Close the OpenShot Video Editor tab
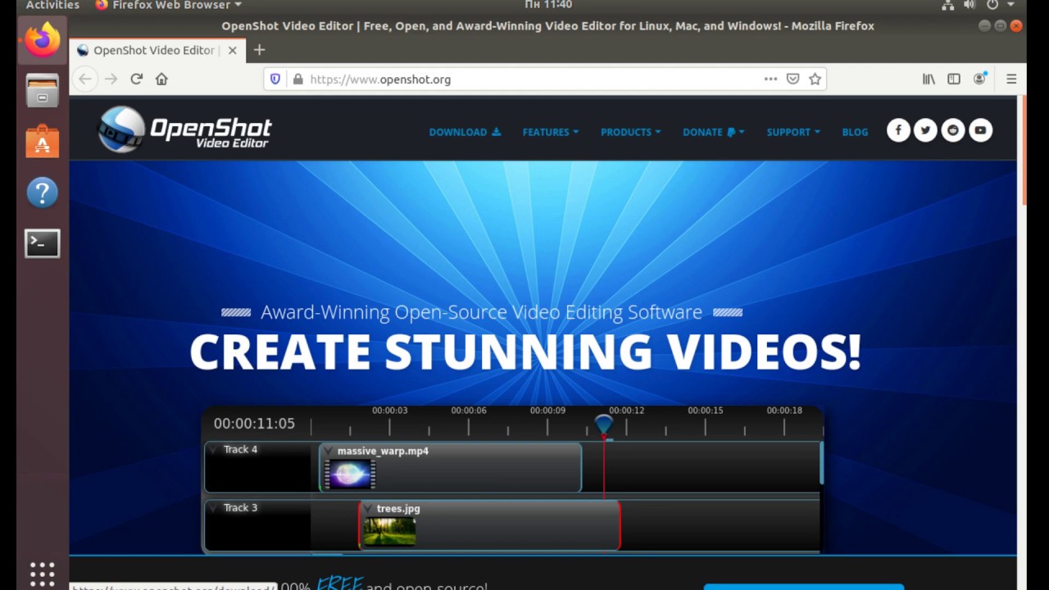This screenshot has width=1049, height=590. [232, 50]
